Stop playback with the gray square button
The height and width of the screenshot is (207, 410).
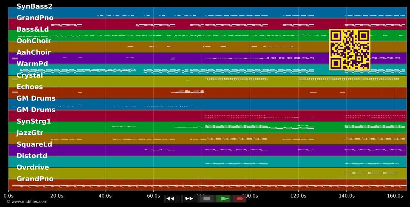pos(206,199)
